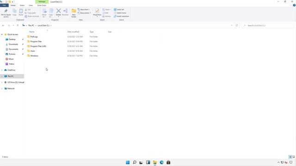Sort by Date modified column header
This screenshot has width=296, height=166.
[73, 32]
